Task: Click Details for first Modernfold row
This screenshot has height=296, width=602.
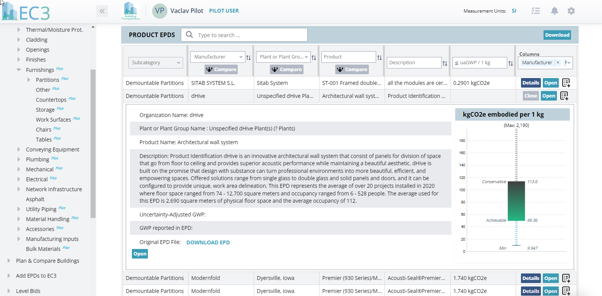Action: (531, 278)
